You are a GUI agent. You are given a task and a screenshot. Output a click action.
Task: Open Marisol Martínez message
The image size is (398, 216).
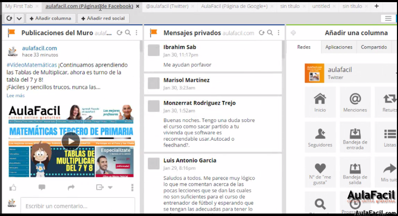(212, 84)
